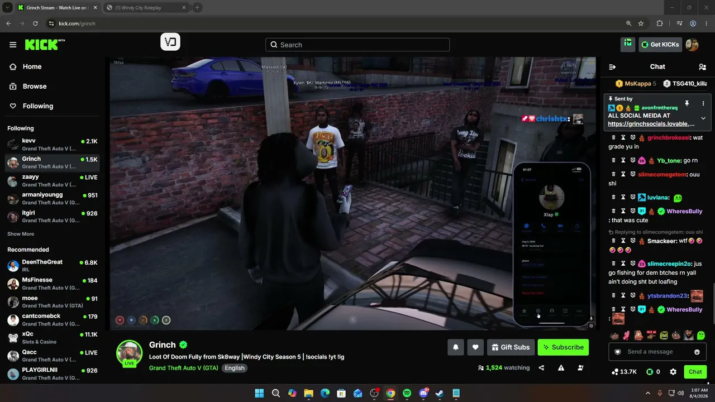Viewport: 715px width, 402px height.
Task: Open itgirl's channel
Action: [53, 217]
